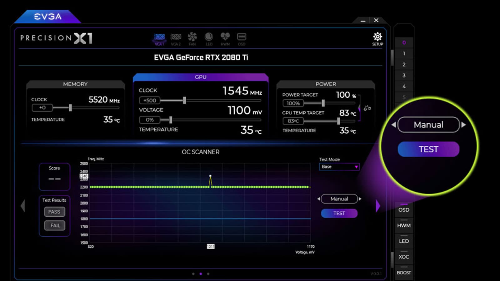Image resolution: width=500 pixels, height=281 pixels.
Task: Click the GPU clock slider handle
Action: click(x=184, y=100)
